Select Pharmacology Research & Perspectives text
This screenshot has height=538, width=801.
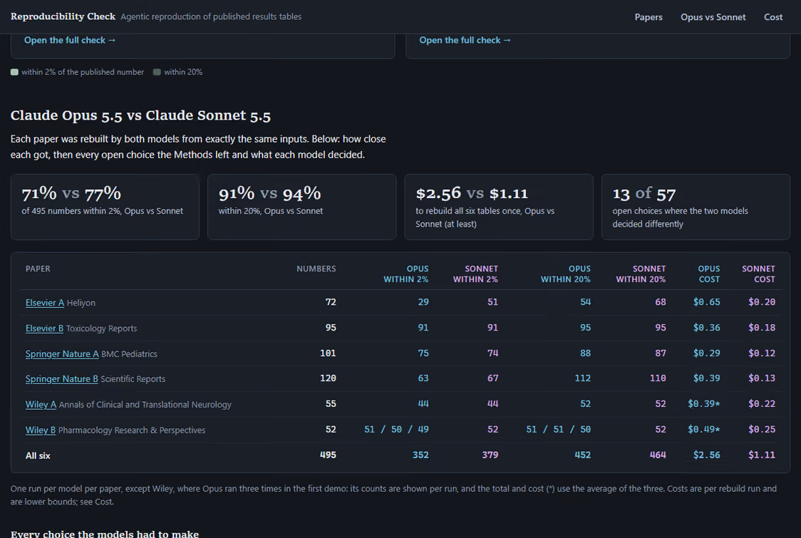click(x=132, y=430)
